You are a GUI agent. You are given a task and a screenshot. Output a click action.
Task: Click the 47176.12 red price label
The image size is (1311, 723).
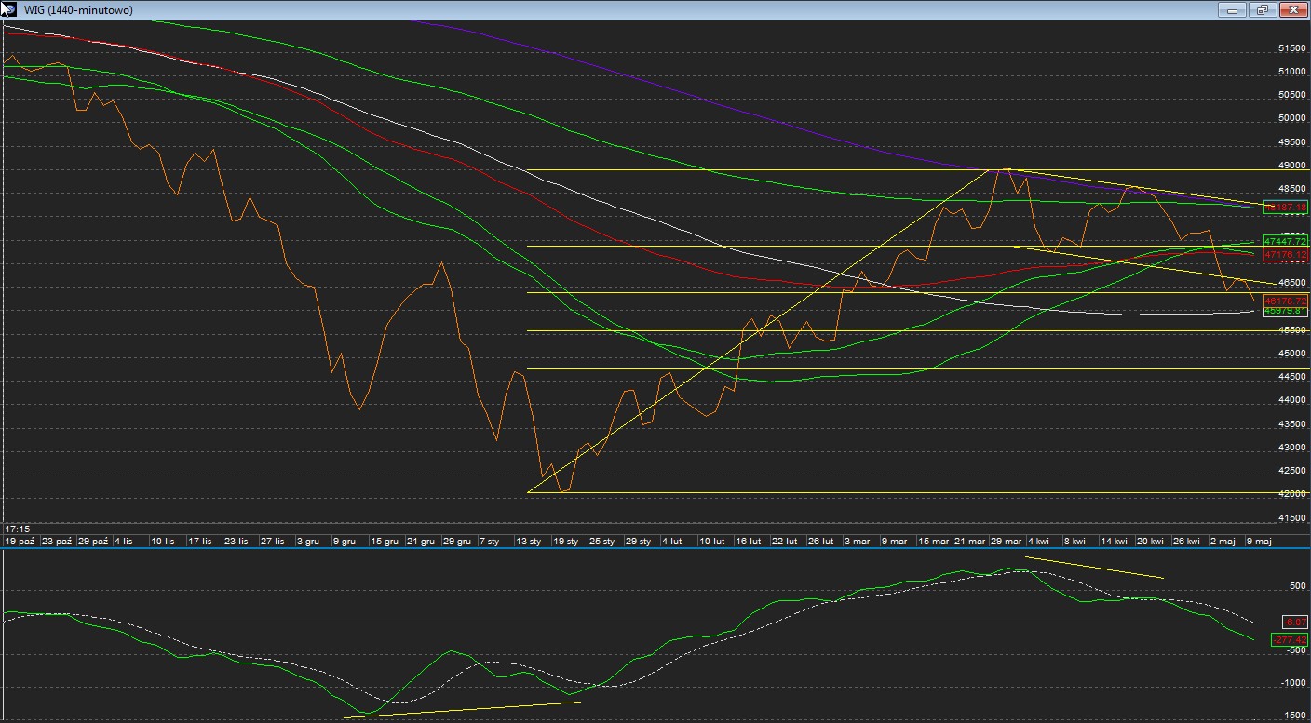pyautogui.click(x=1286, y=255)
